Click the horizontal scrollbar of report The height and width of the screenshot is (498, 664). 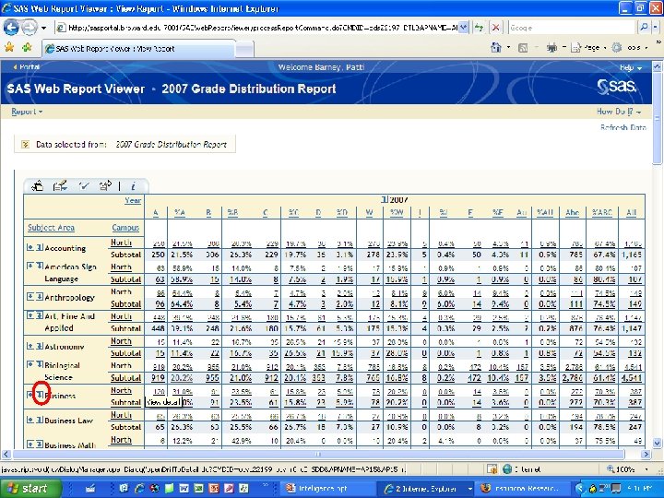click(x=317, y=454)
